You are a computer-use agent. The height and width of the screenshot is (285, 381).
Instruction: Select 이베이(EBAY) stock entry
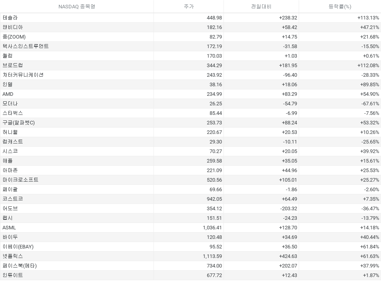[18, 247]
